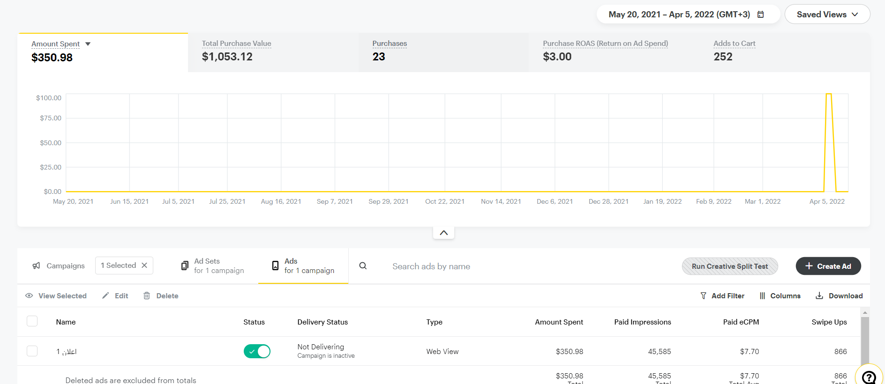Click Run Creative Split Test button
The width and height of the screenshot is (885, 384).
tap(729, 266)
